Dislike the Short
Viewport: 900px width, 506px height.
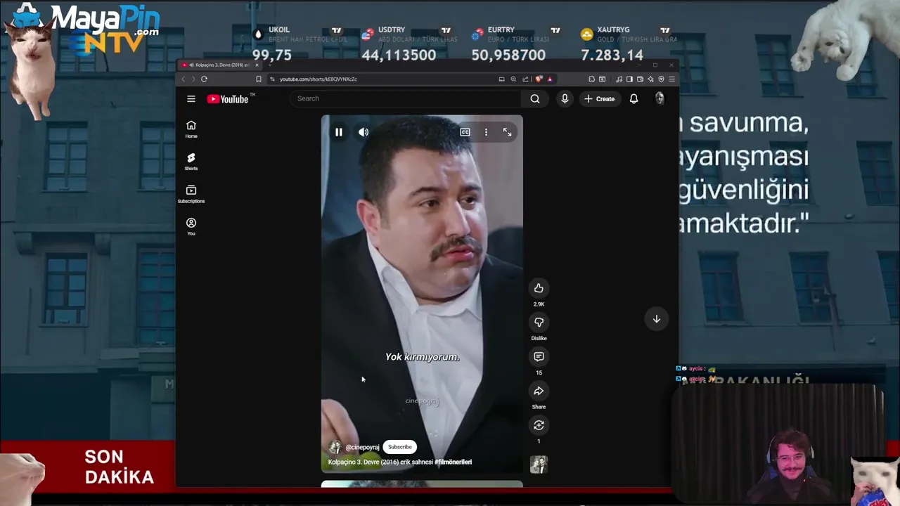click(539, 322)
